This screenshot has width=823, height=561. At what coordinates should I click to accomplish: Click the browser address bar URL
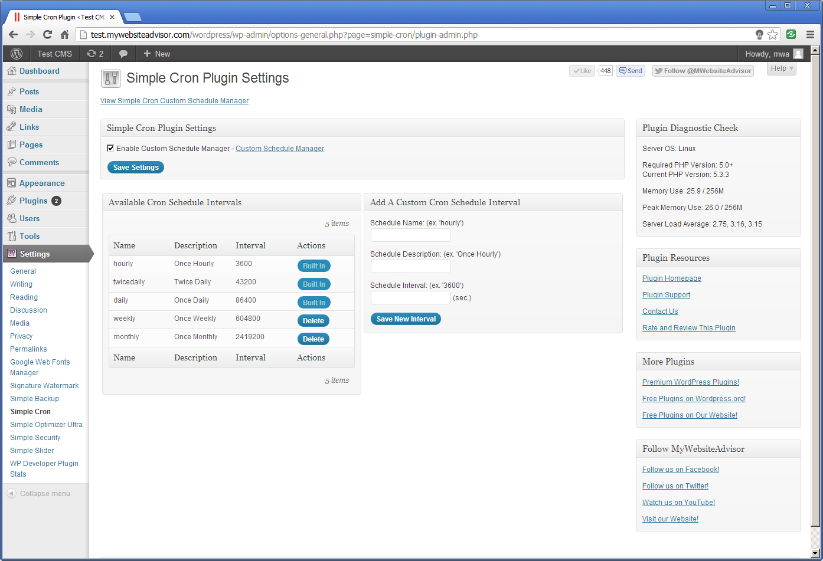click(x=284, y=35)
